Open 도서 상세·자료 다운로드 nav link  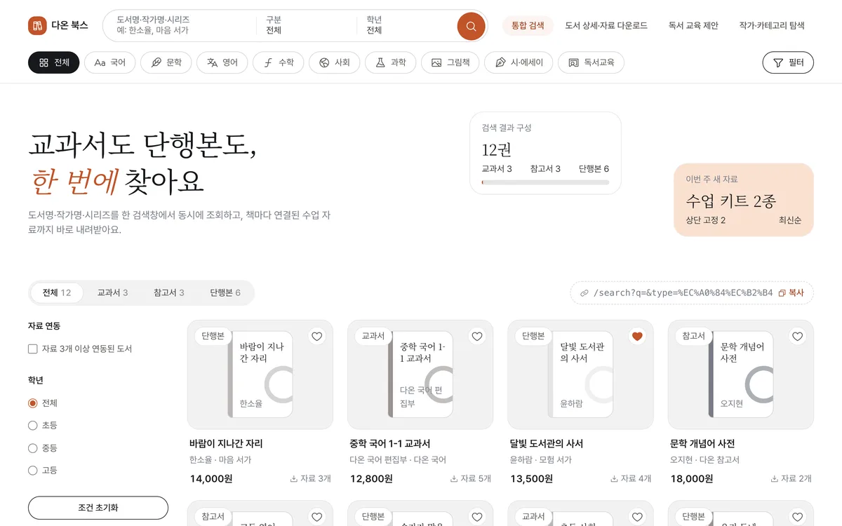tap(606, 26)
